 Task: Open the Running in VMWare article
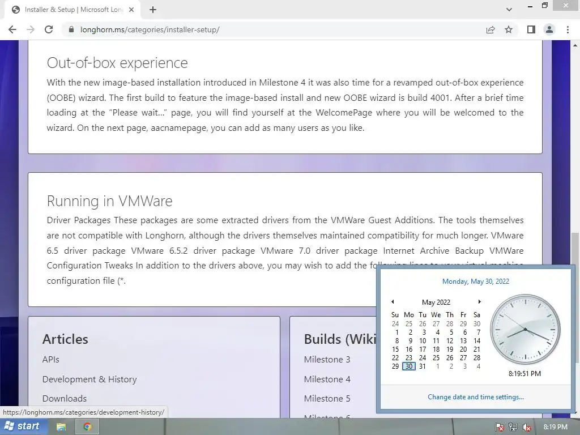point(109,201)
